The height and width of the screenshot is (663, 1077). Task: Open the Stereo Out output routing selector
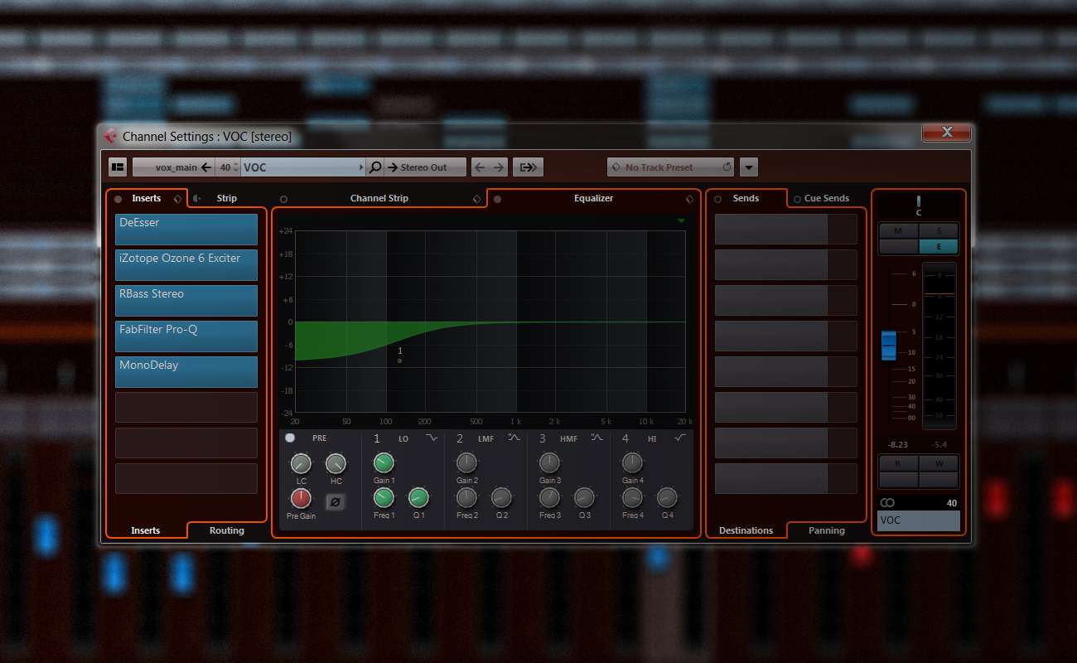[x=425, y=167]
